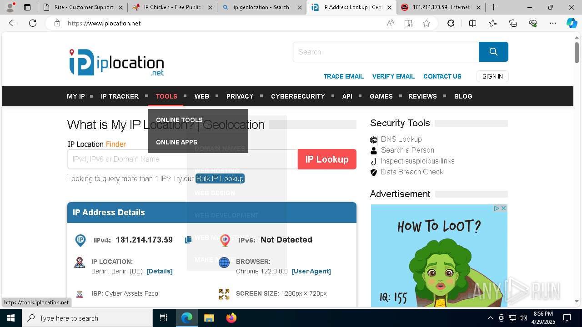582x327 pixels.
Task: Copy the IPv4 address with copy icon
Action: [188, 240]
